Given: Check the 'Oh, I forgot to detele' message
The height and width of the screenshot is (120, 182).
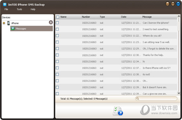Looking at the screenshot, I should (x=57, y=48).
